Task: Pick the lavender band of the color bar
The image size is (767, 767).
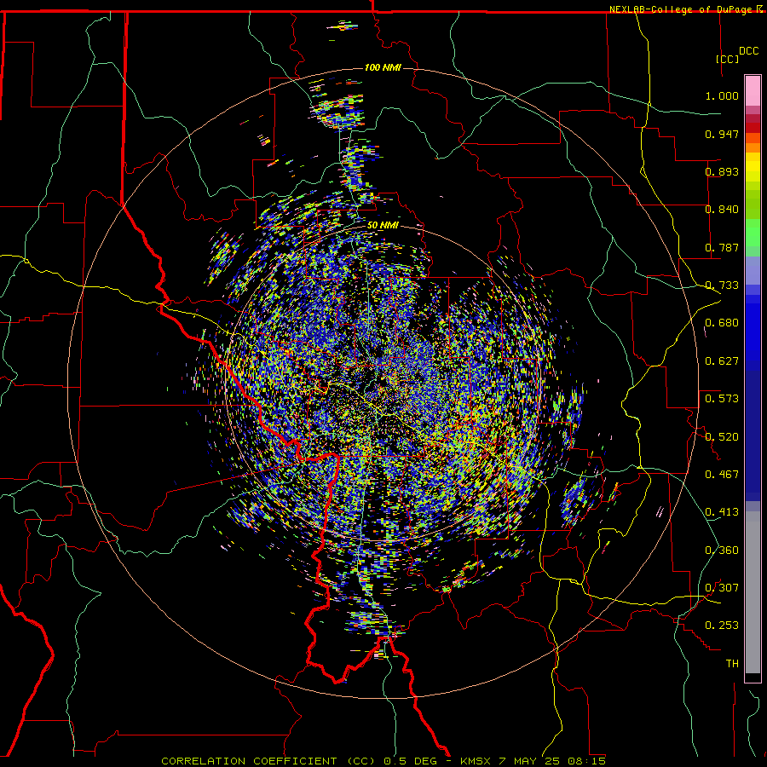Action: [x=753, y=270]
